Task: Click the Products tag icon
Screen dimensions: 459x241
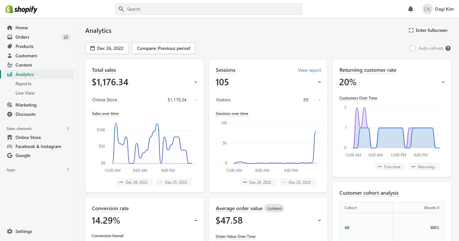Action: 10,46
